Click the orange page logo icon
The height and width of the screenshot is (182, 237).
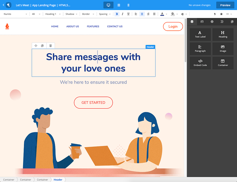pyautogui.click(x=7, y=26)
